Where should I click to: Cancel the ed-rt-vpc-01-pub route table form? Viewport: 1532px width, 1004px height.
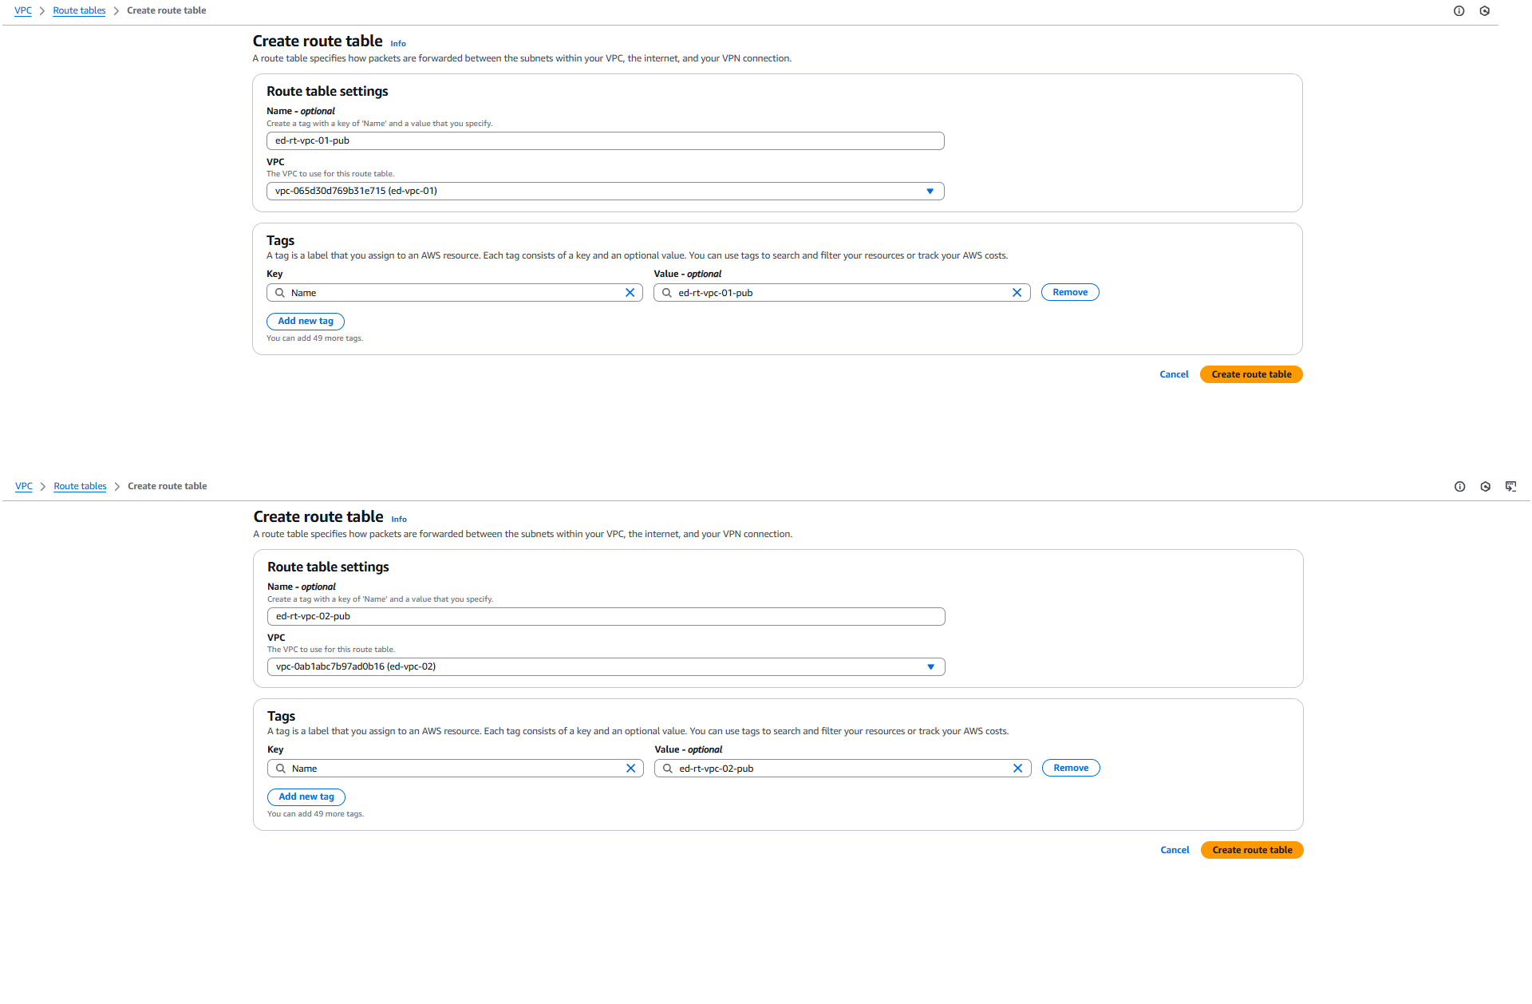coord(1174,374)
